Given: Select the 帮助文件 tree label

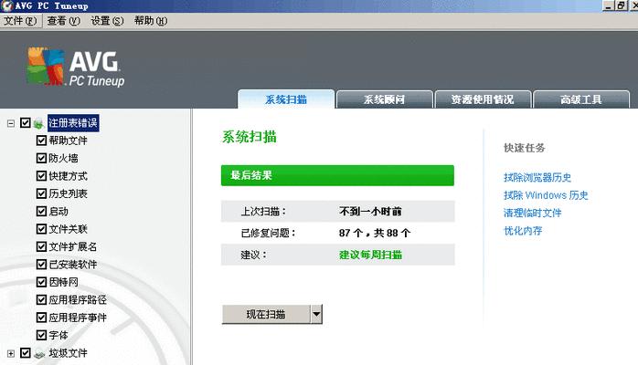Looking at the screenshot, I should click(x=68, y=141).
